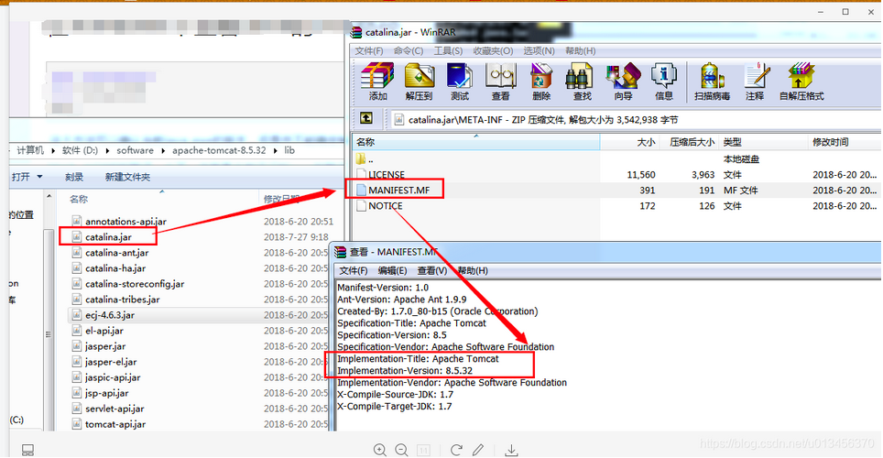Screen dimensions: 883x458
Task: Click the up-one-level arrow icon in WinRAR
Action: pos(366,118)
